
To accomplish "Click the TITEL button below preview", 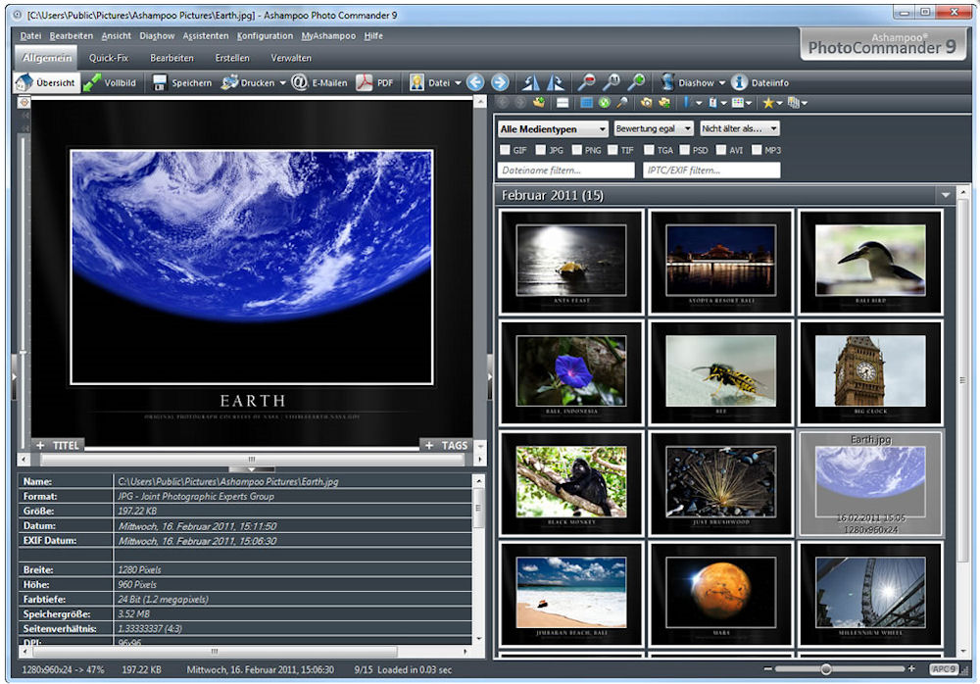I will [x=58, y=445].
